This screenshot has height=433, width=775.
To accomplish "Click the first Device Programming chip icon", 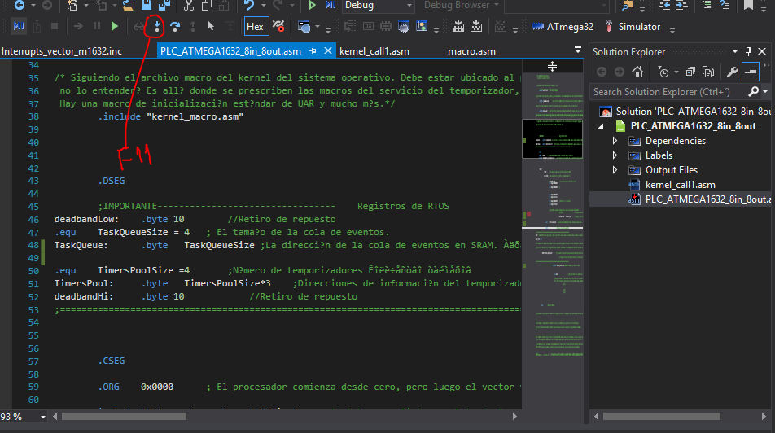I will 458,26.
